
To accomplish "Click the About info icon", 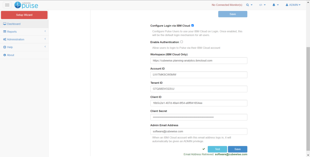I will (x=5, y=55).
